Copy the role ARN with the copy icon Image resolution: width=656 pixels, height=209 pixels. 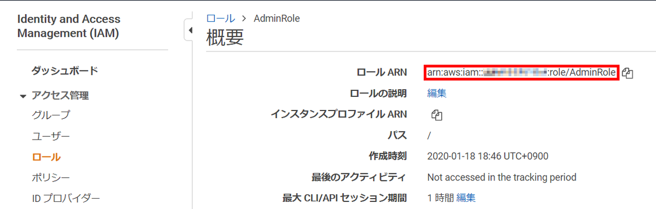[x=628, y=73]
